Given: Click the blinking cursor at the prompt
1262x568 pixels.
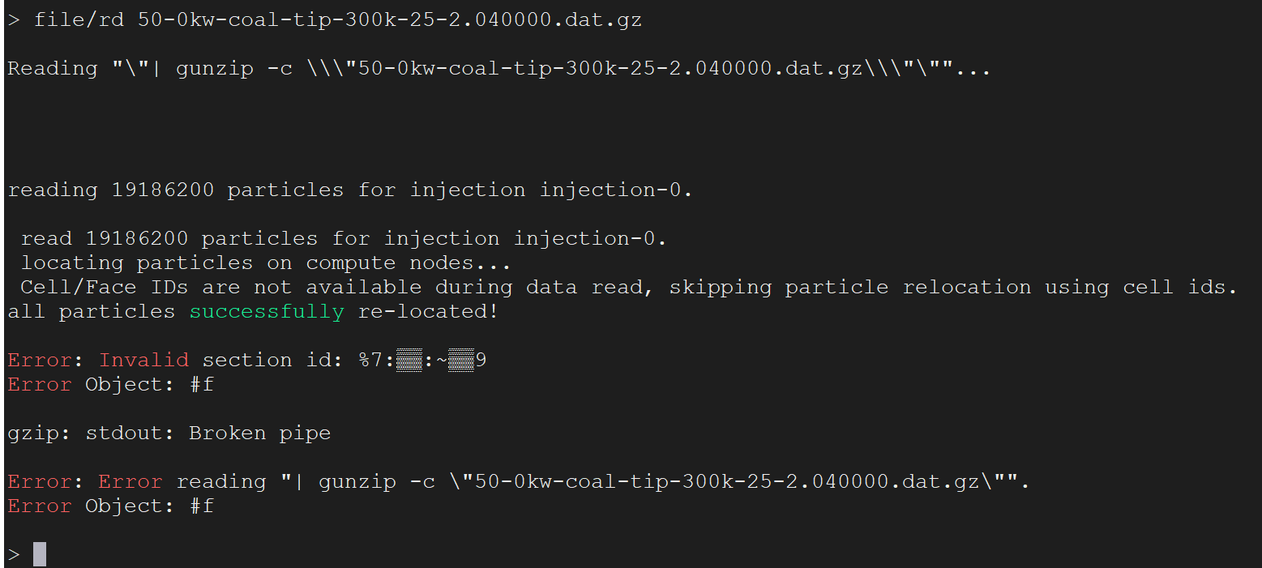Looking at the screenshot, I should [40, 554].
